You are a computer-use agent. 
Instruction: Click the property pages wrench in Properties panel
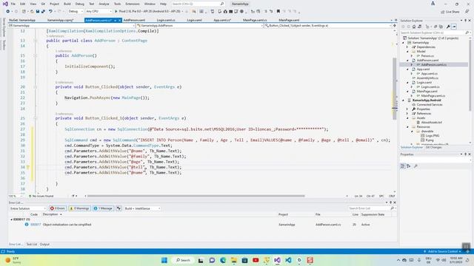tap(416, 166)
